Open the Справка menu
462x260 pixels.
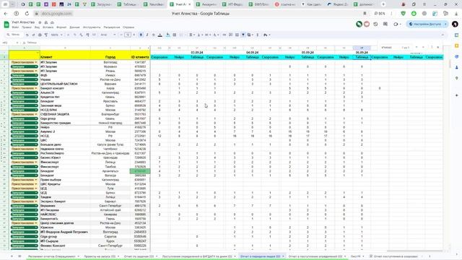coord(128,27)
